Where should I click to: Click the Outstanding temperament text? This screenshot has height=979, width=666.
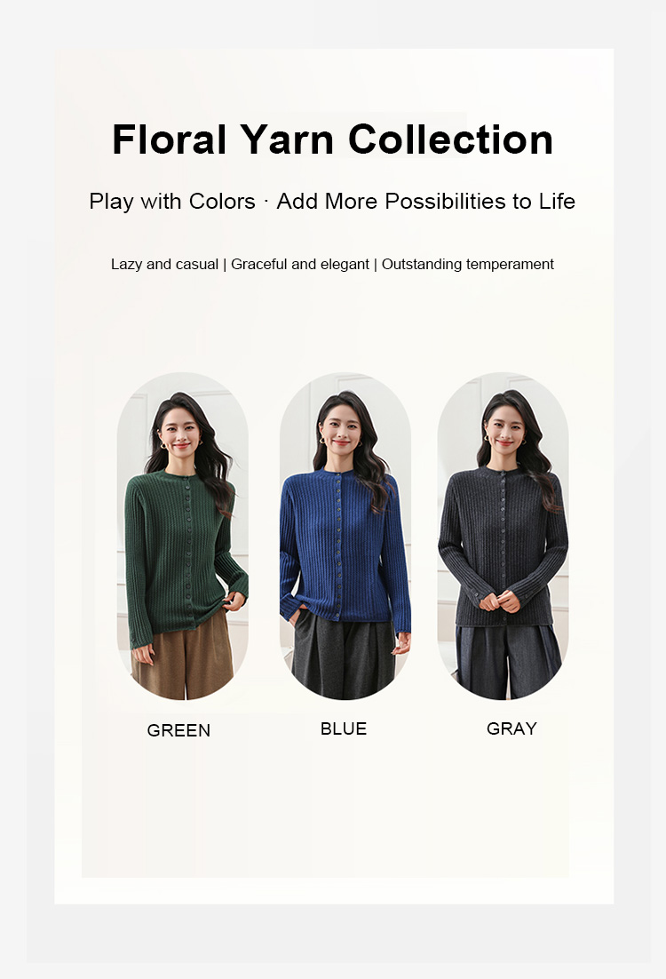467,264
